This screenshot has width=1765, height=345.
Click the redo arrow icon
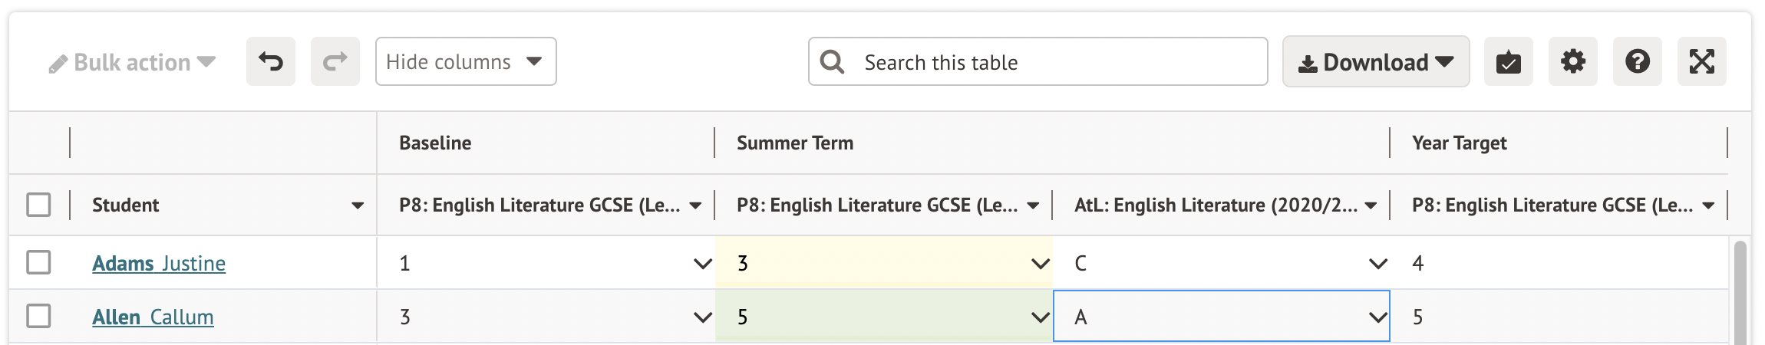(x=335, y=61)
